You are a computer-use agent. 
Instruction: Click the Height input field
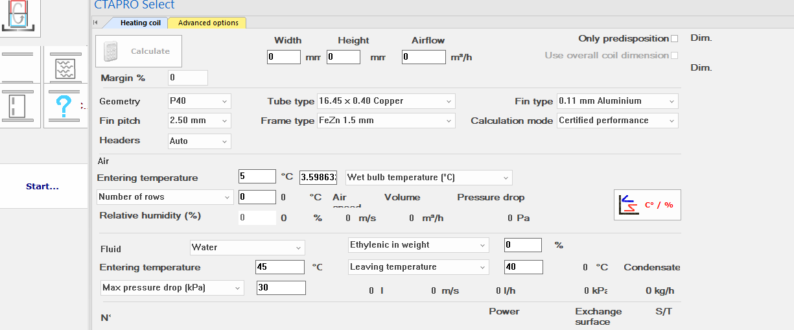click(x=344, y=57)
